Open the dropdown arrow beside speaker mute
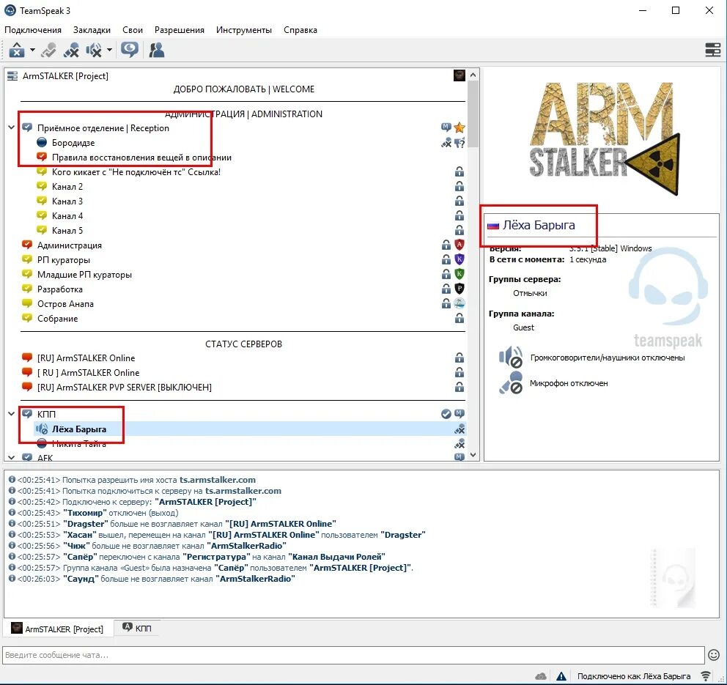727x685 pixels. (x=109, y=50)
